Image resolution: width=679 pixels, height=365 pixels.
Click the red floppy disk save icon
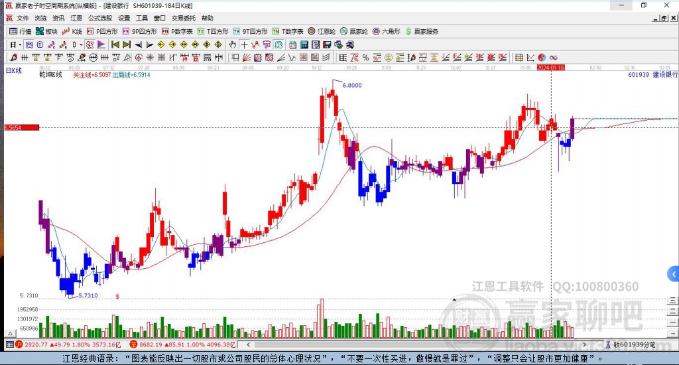click(327, 44)
